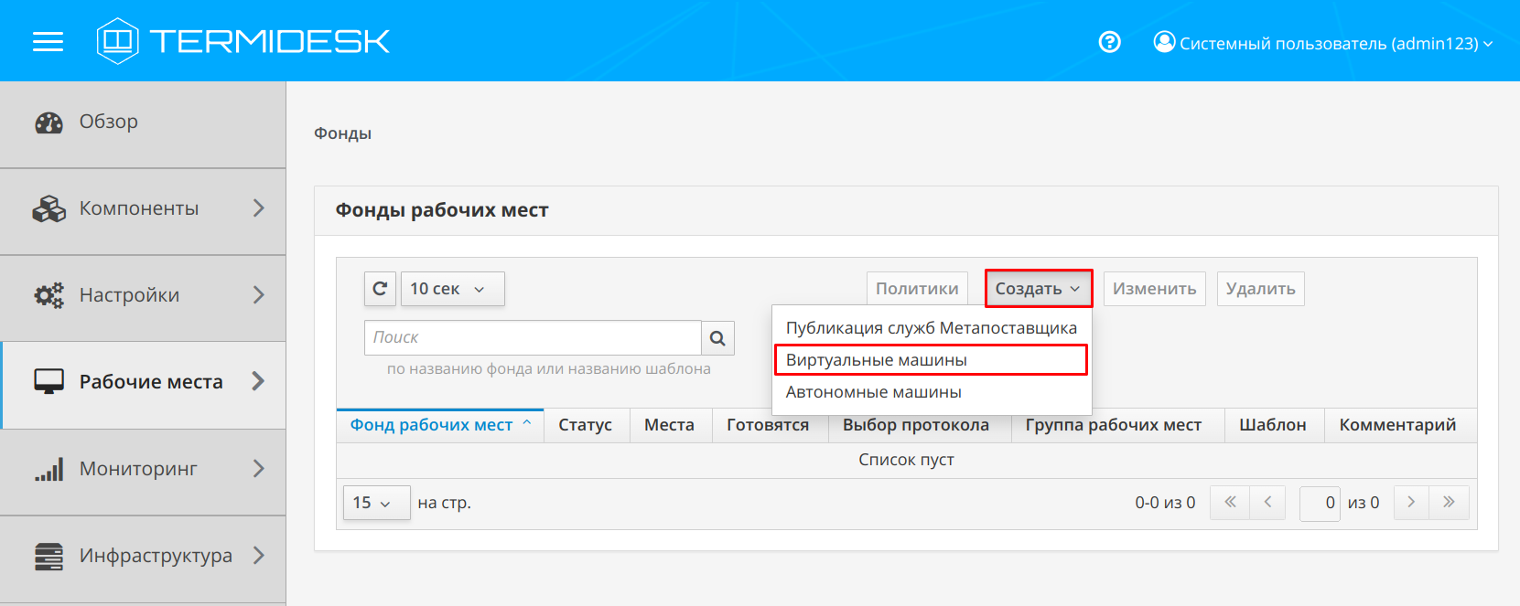Click the magnifying glass search icon
Image resolution: width=1520 pixels, height=606 pixels.
click(x=717, y=338)
